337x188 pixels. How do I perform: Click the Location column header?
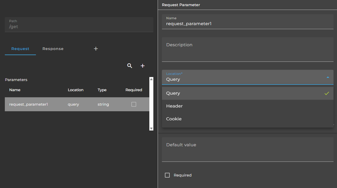coord(76,90)
